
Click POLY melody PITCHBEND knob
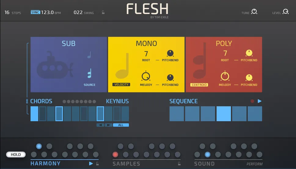pyautogui.click(x=249, y=78)
